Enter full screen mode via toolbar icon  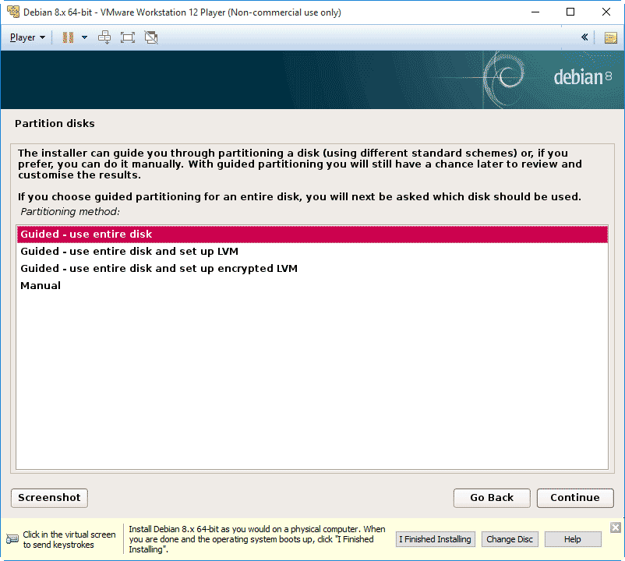(x=128, y=37)
